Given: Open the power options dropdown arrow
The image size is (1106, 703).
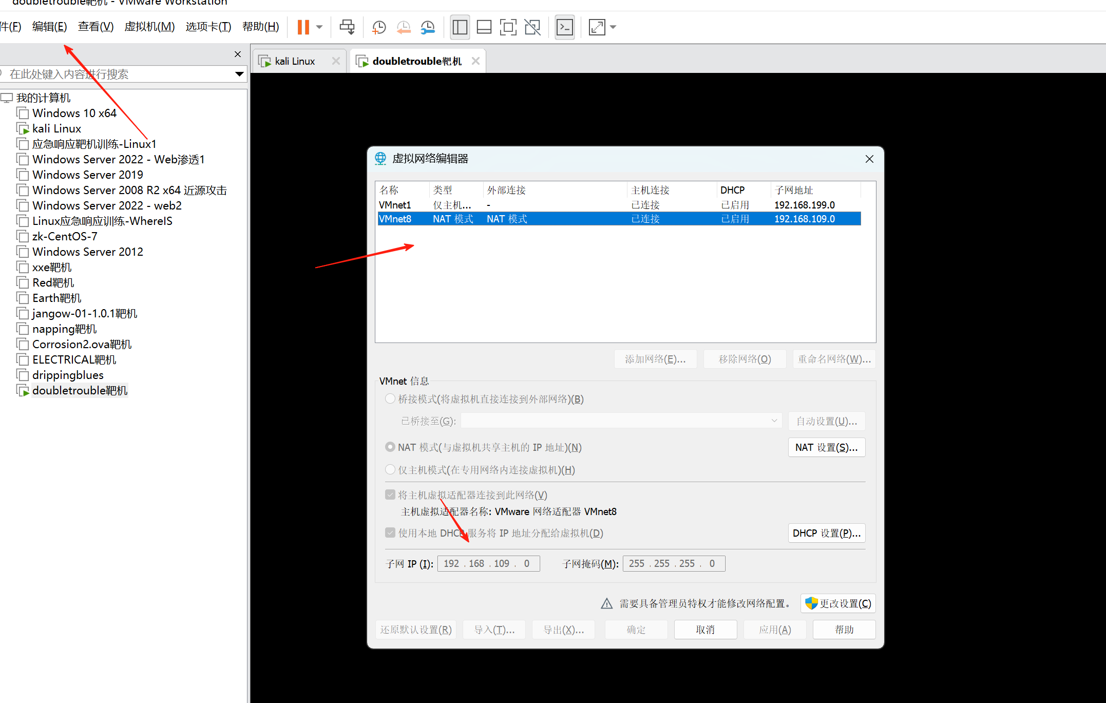Looking at the screenshot, I should point(319,27).
